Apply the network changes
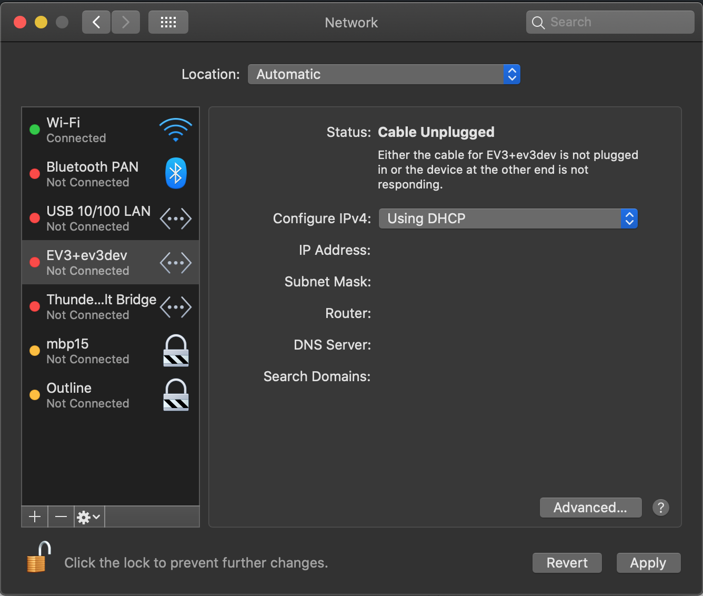This screenshot has height=596, width=703. click(x=648, y=562)
